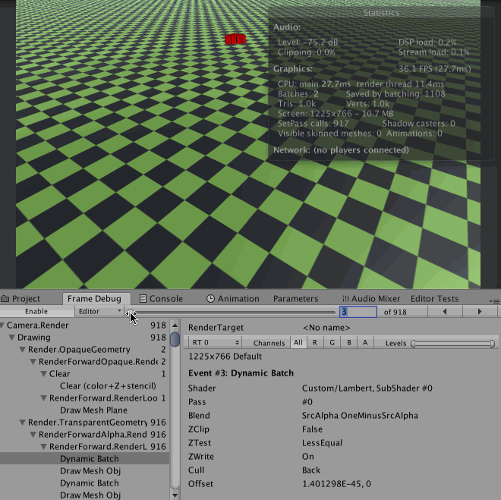Click '1225x766 Default' resolution text

(x=225, y=357)
